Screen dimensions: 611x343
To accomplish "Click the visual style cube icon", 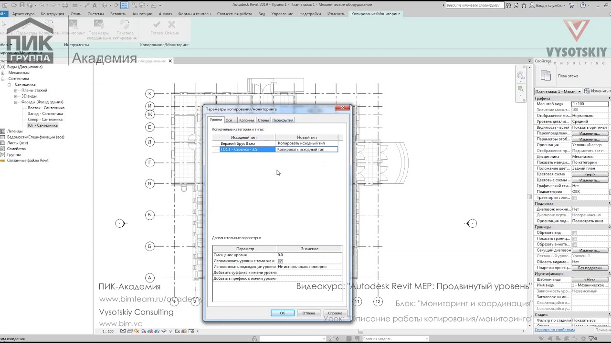I will (129, 331).
